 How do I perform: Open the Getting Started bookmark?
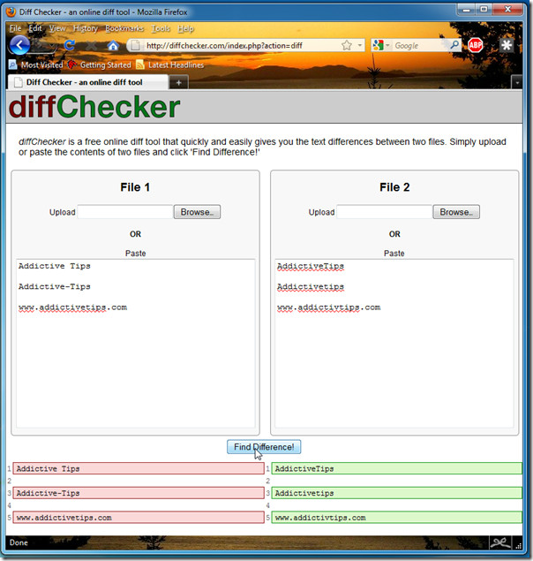100,64
